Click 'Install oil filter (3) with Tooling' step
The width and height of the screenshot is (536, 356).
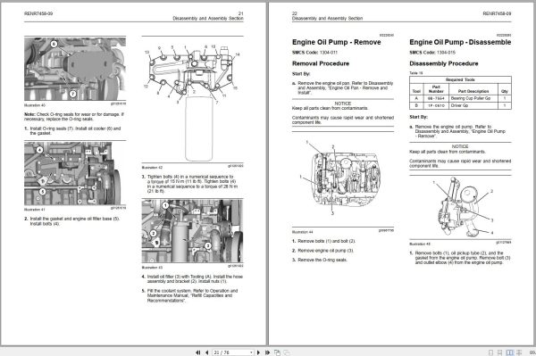pos(192,279)
